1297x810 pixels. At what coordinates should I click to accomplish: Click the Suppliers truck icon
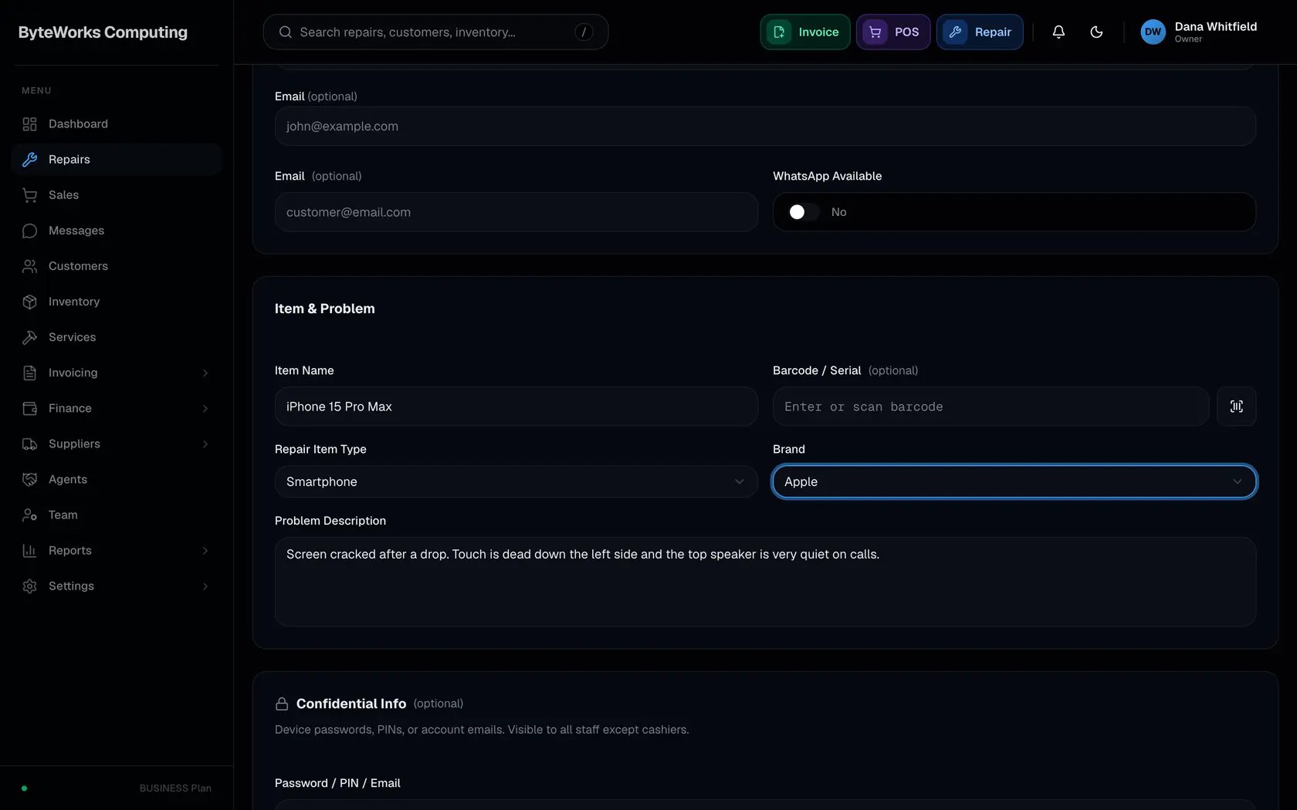tap(30, 444)
